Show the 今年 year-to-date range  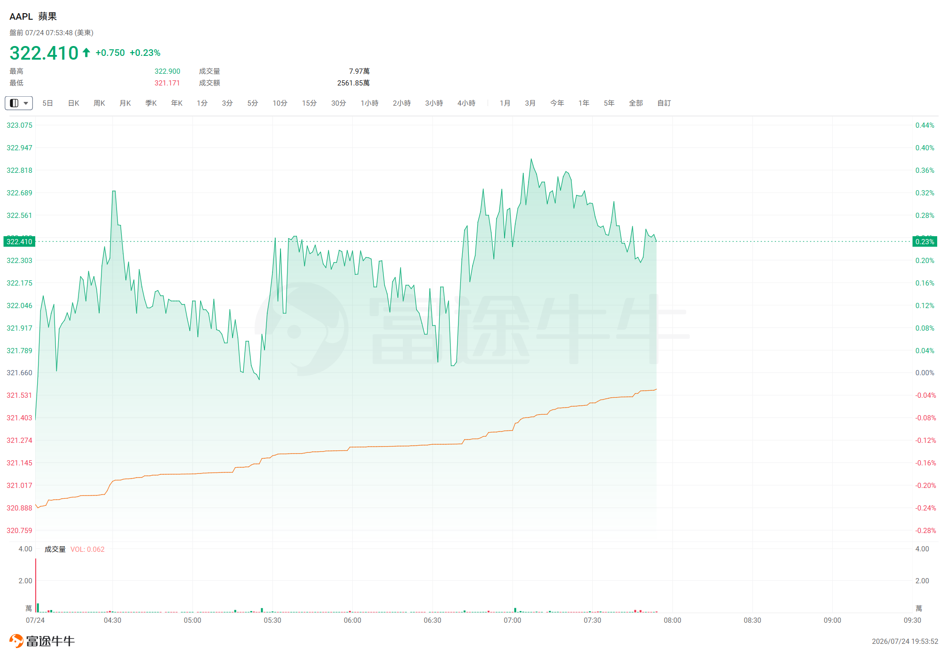[x=557, y=103]
